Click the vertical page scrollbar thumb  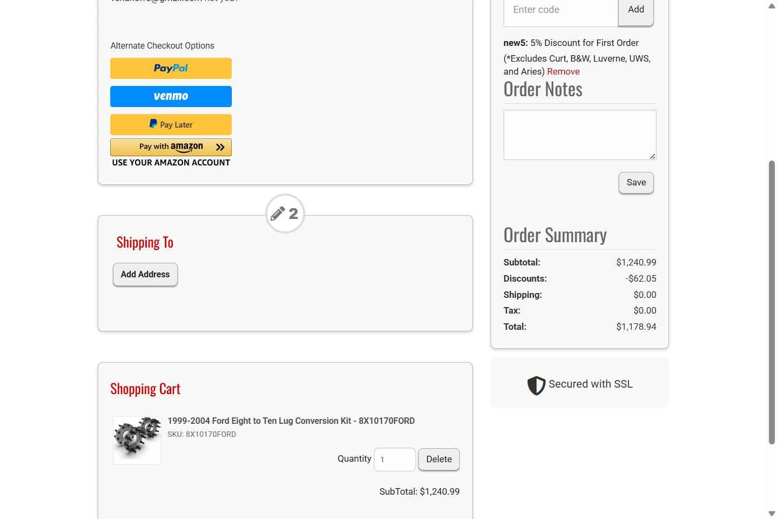point(772,303)
